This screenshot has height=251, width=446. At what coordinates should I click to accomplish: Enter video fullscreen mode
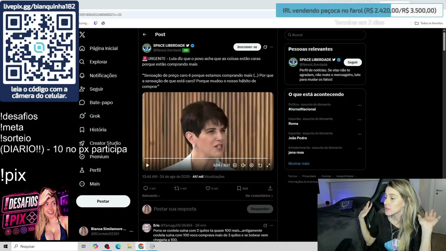point(268,165)
